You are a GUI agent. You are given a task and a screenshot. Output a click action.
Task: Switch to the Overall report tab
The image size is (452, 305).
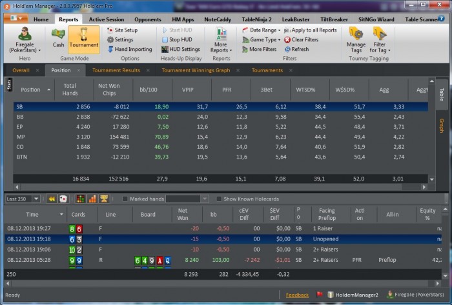pyautogui.click(x=21, y=70)
